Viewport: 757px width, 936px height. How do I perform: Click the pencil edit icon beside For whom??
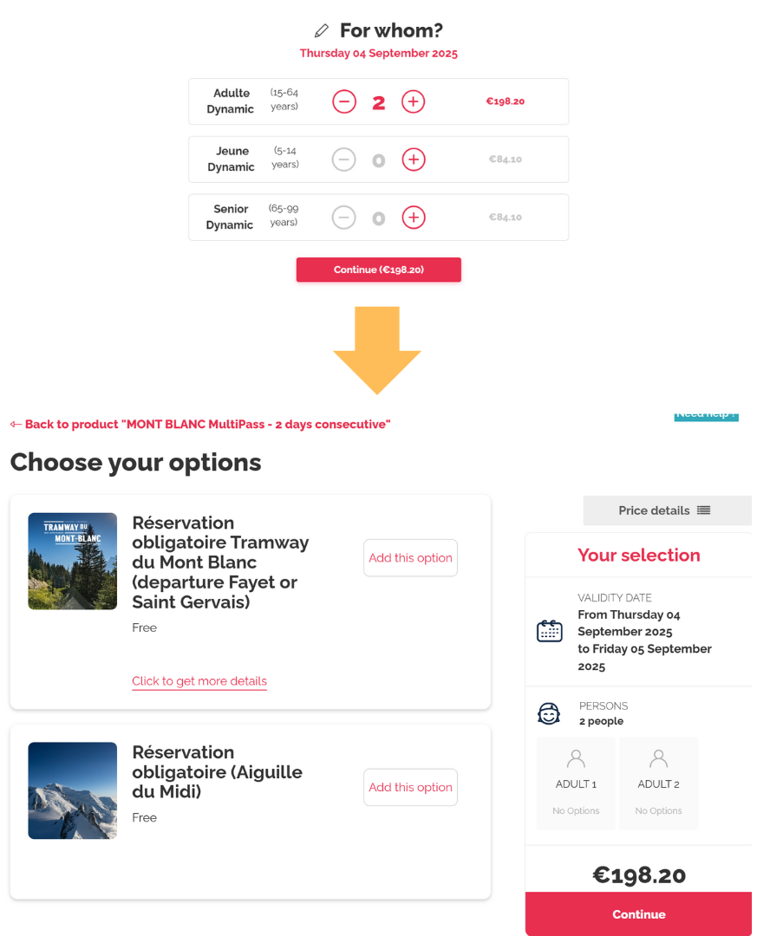pyautogui.click(x=322, y=30)
